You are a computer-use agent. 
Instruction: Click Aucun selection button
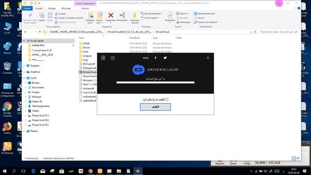click(199, 18)
